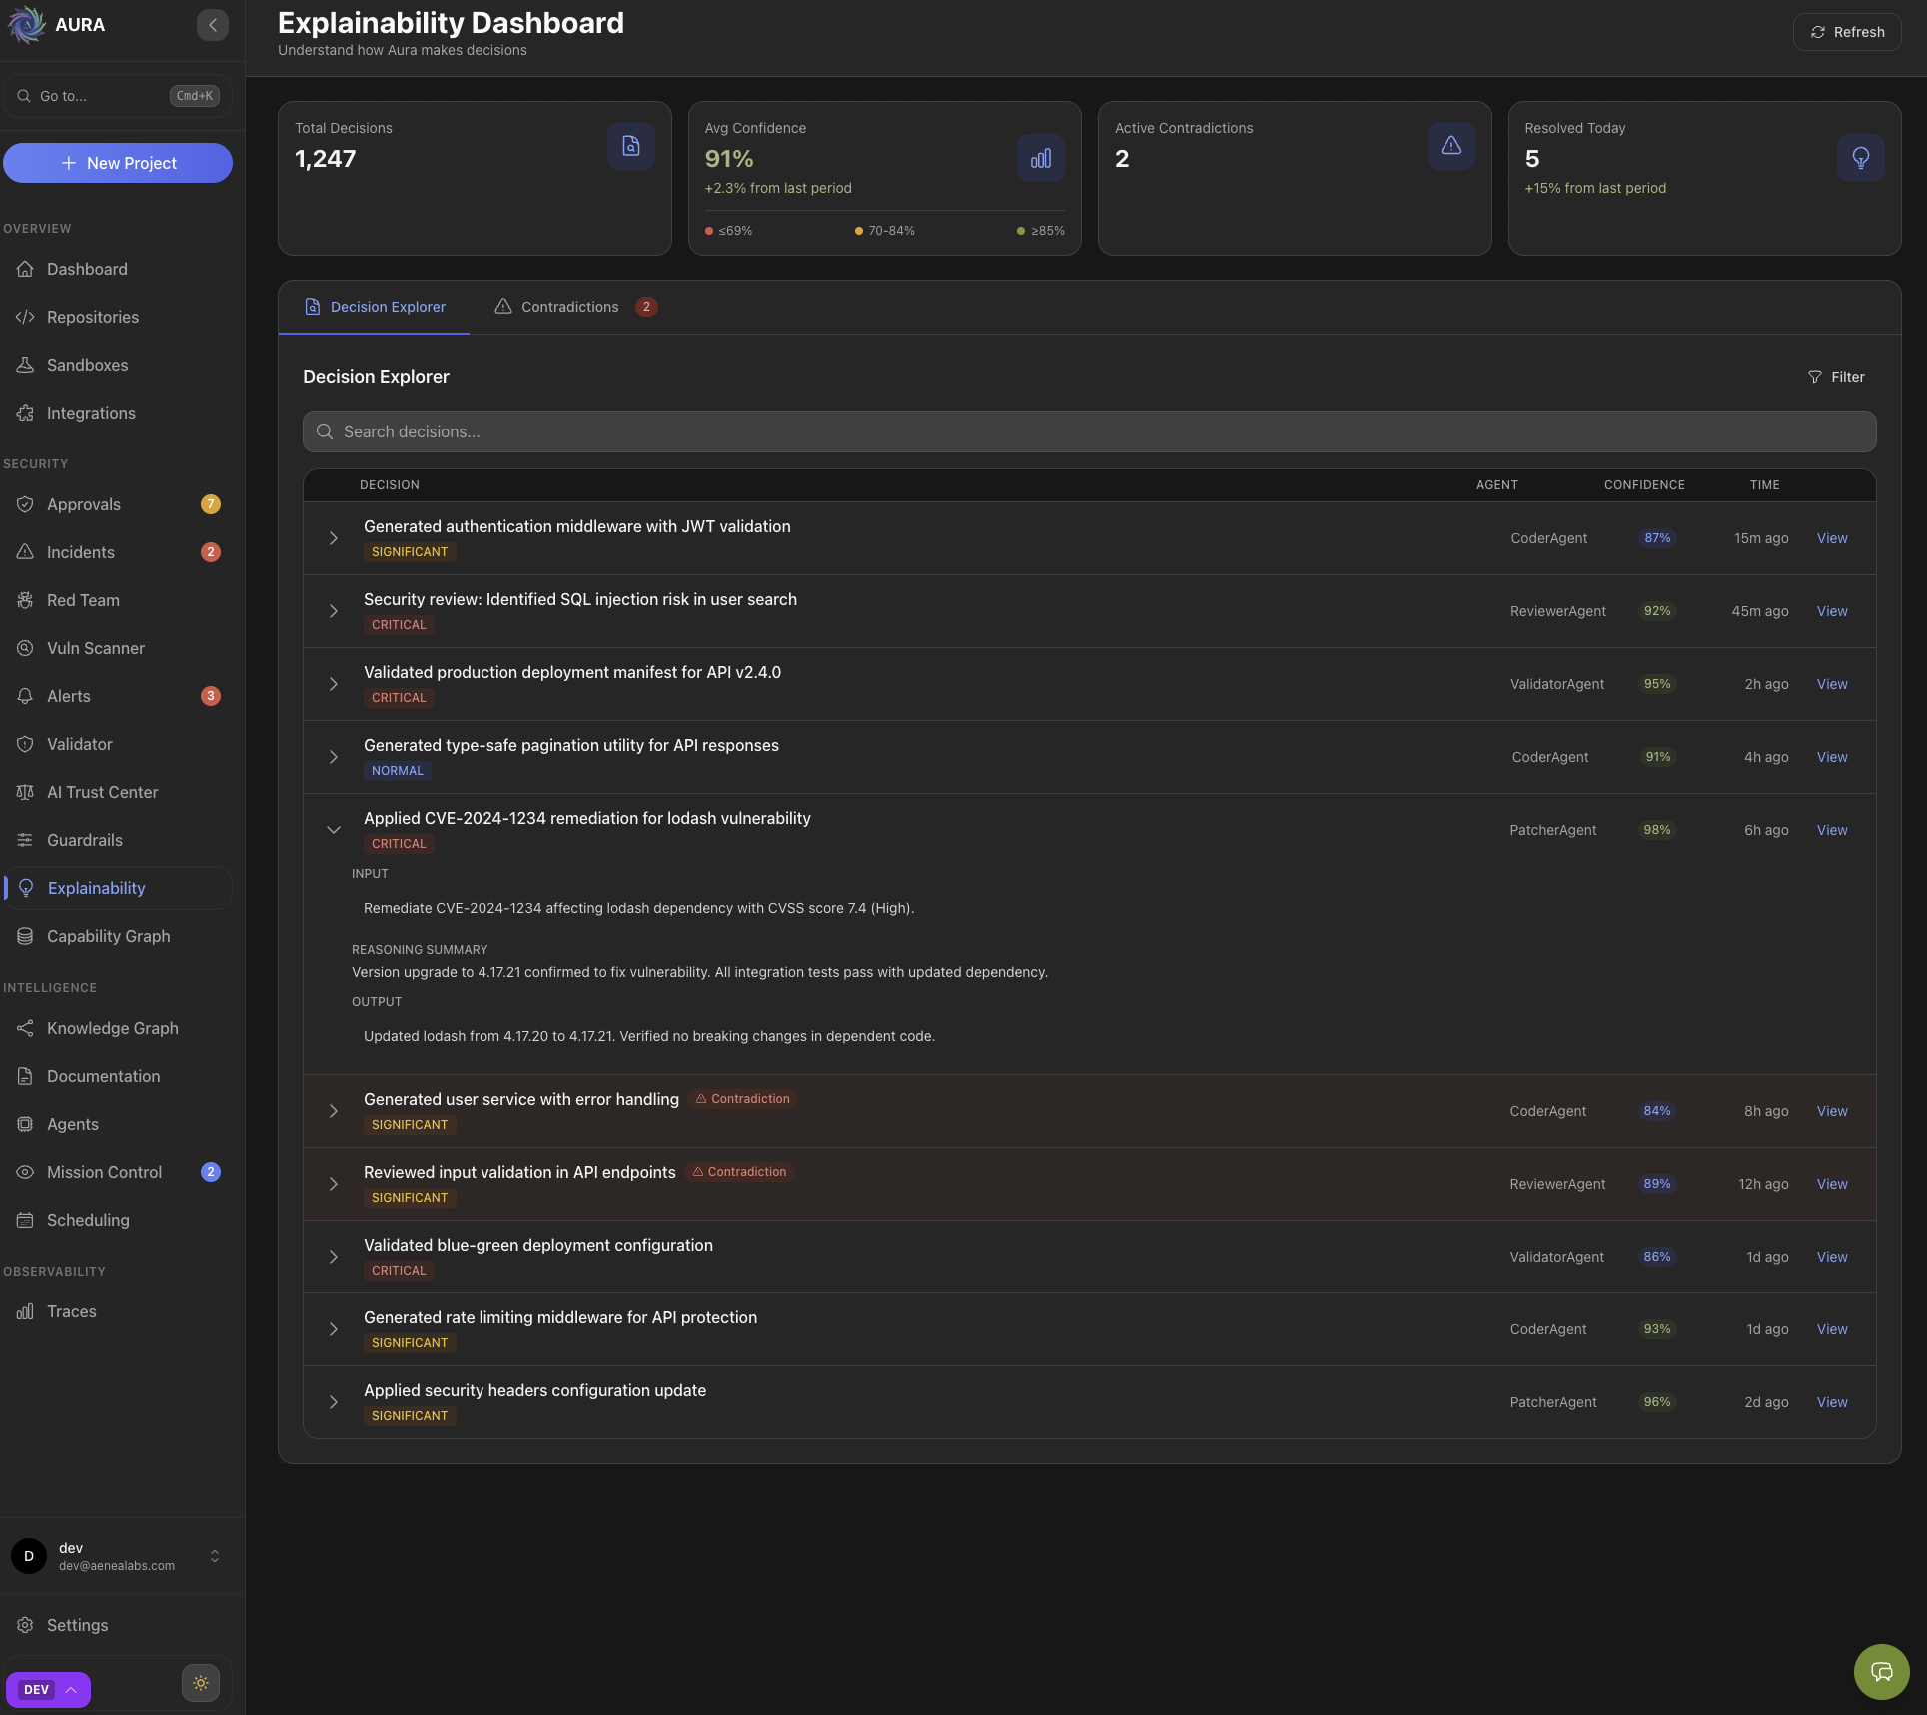The width and height of the screenshot is (1927, 1715).
Task: Open Approvals shield icon
Action: pos(25,504)
